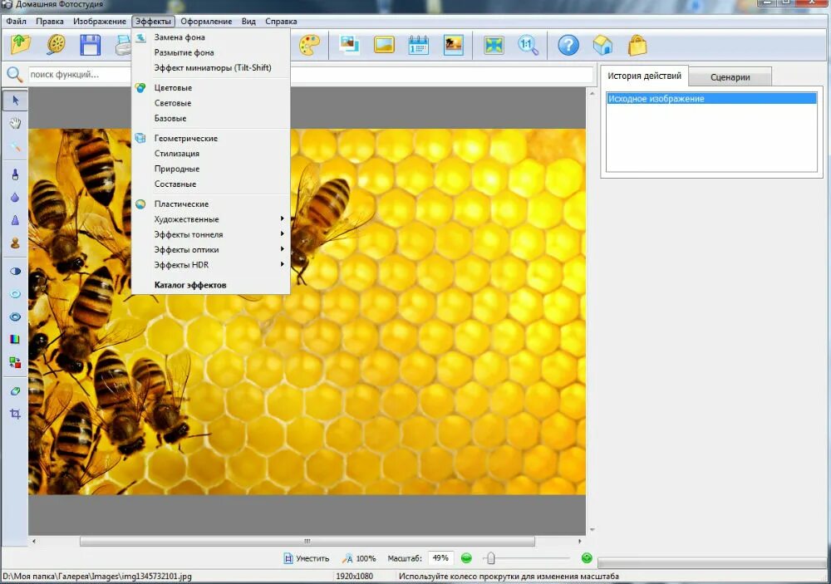Click the blue question mark help icon
The image size is (831, 584).
(x=568, y=45)
